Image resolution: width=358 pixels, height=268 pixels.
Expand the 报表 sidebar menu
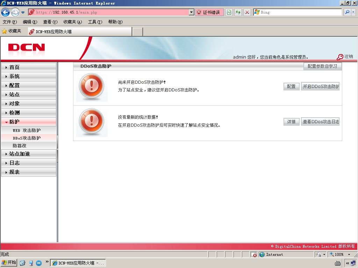click(29, 172)
